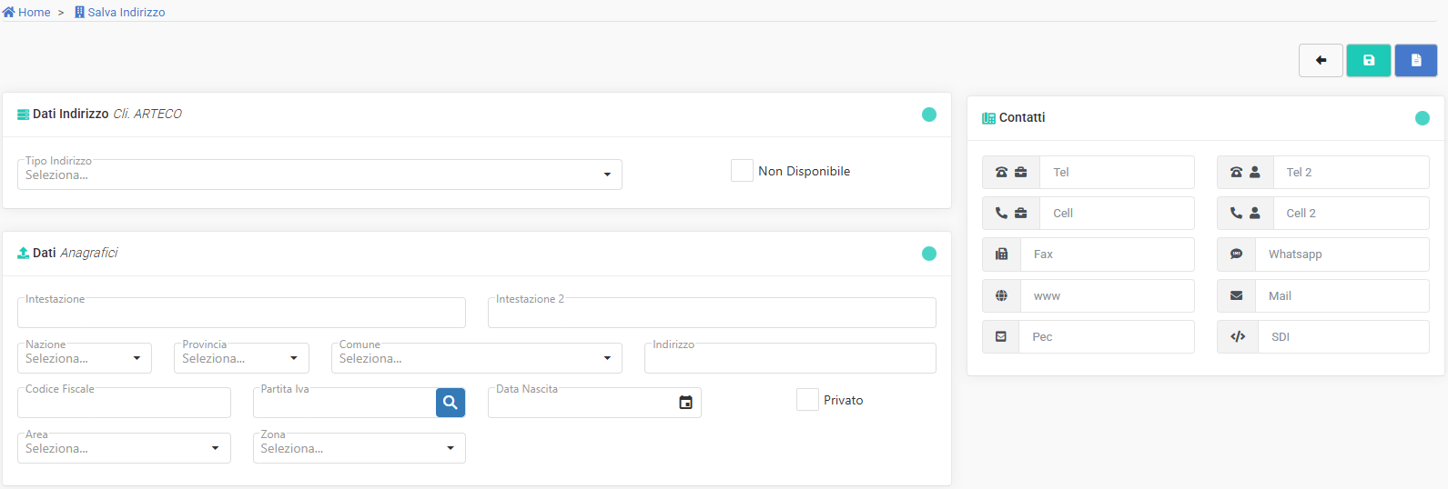This screenshot has width=1448, height=489.
Task: Click the work phone icon beside Tel
Action: tap(1011, 172)
